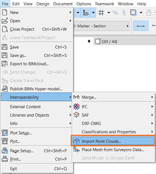Expand the DXF-DWG submenu arrow

pos(152,123)
